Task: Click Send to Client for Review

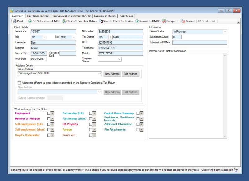Action: 116,21
